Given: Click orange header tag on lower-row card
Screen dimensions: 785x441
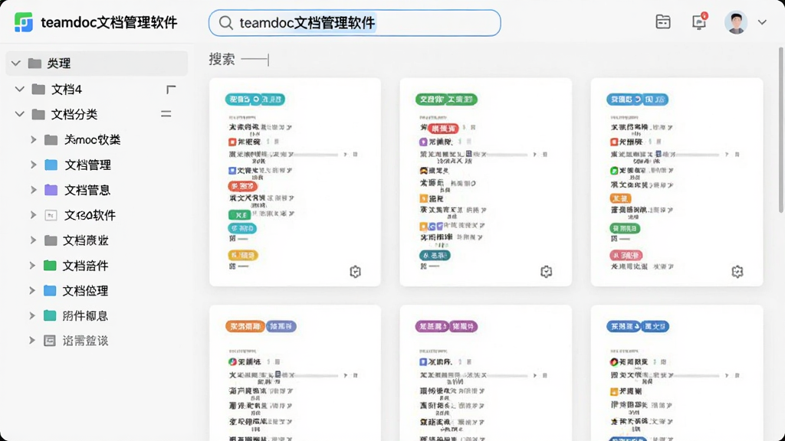Looking at the screenshot, I should point(245,326).
